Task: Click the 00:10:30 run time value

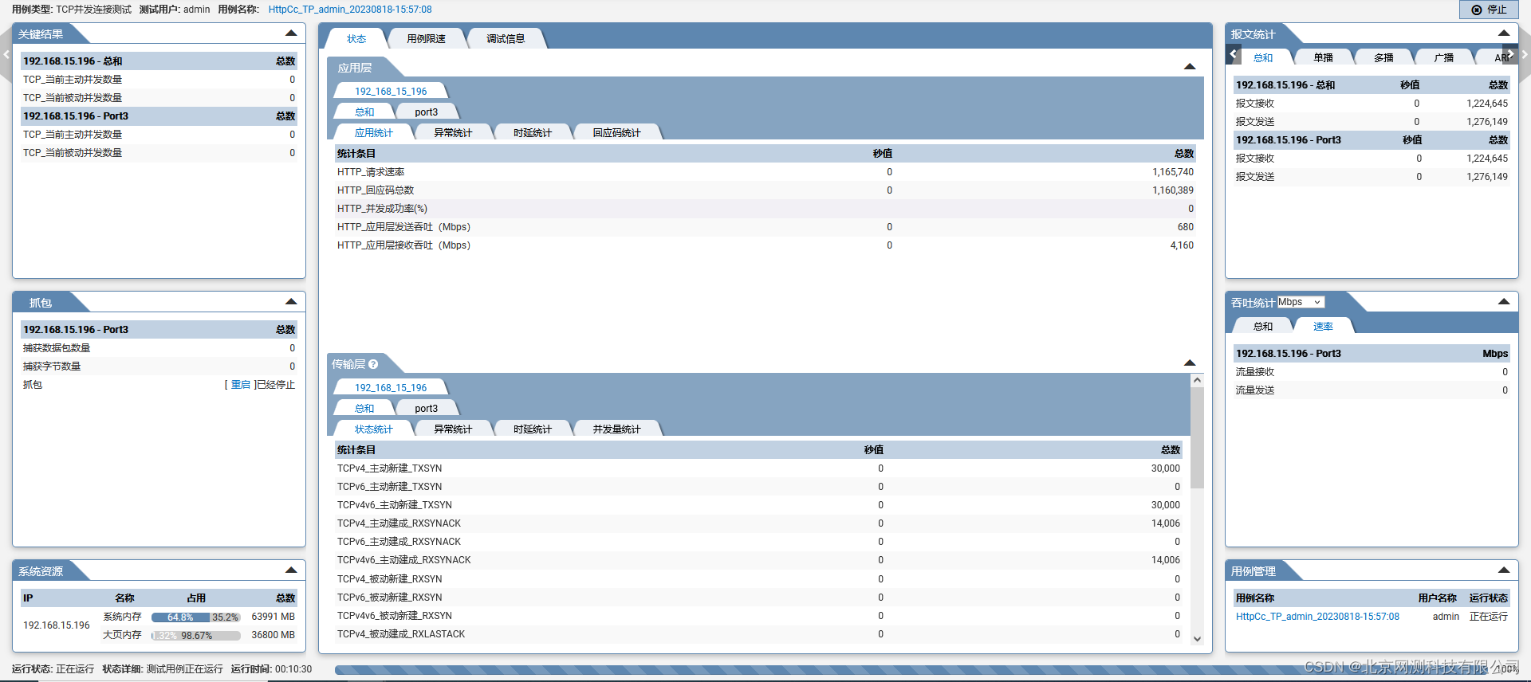Action: coord(293,669)
